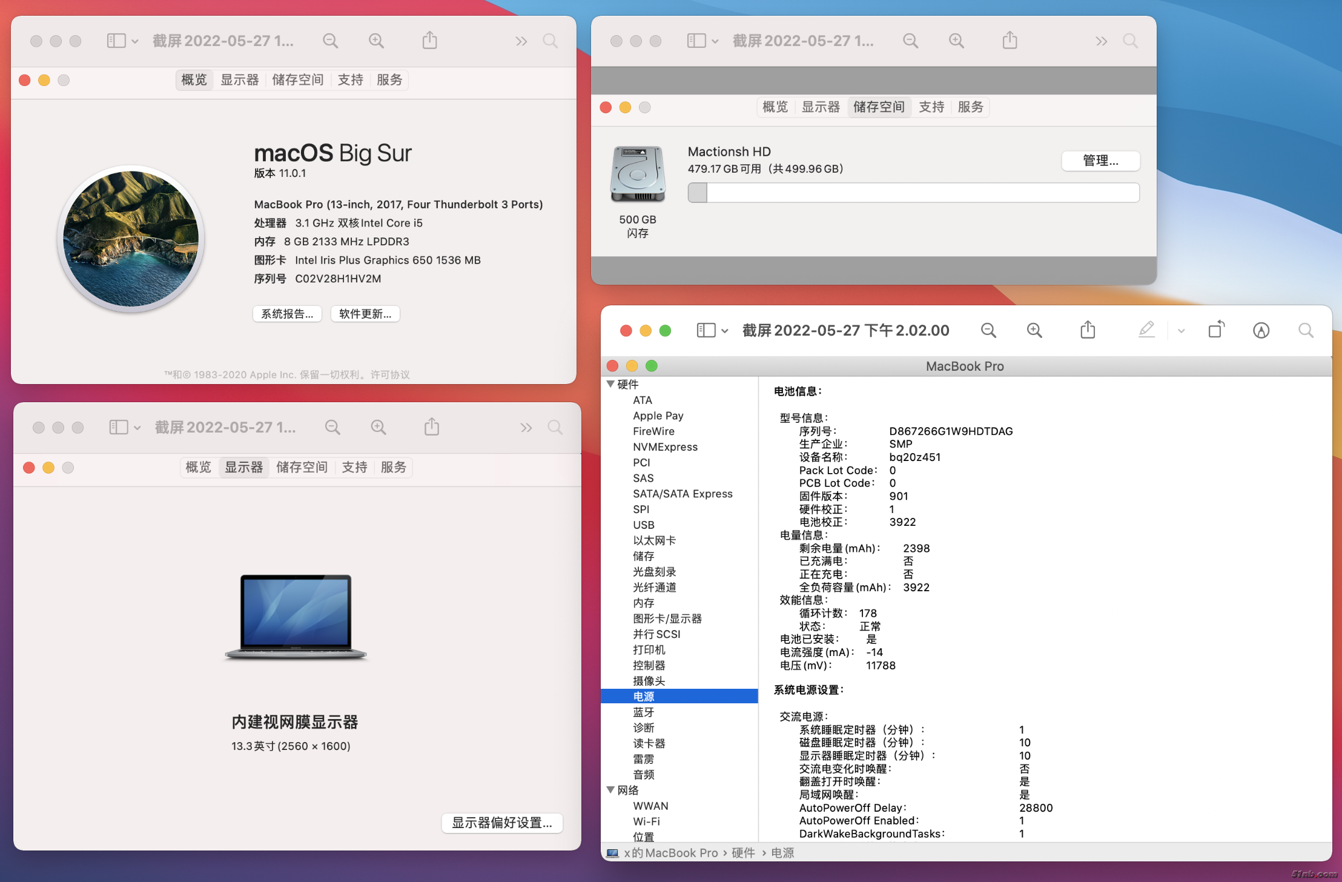Select the 支持 tab in the storage window

coord(931,107)
